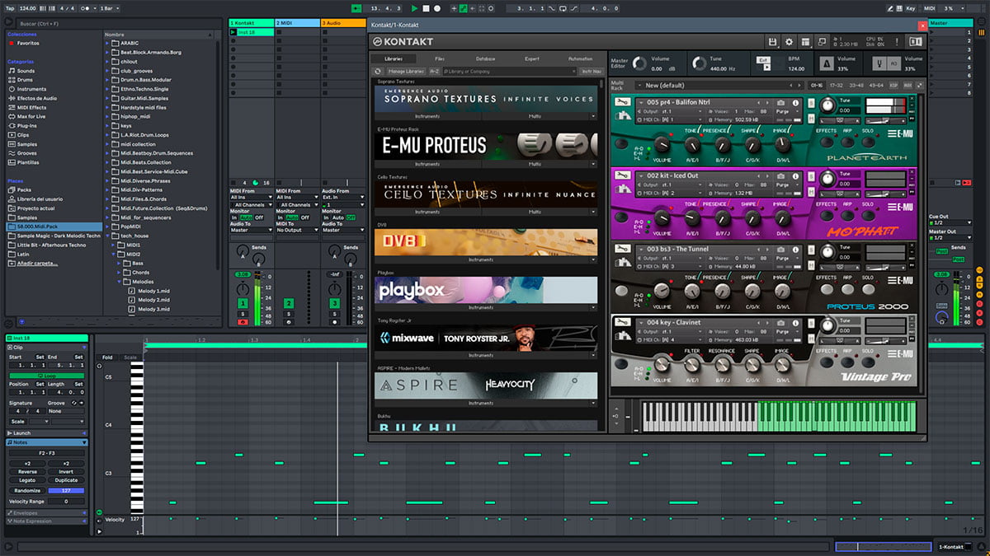Open wrench editor for 003 bs3 The Tunnel
990x556 pixels.
624,249
